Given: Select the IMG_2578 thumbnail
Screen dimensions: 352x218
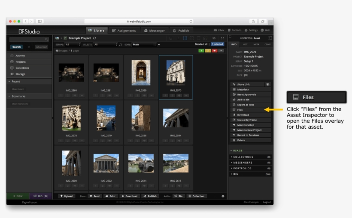Looking at the screenshot, I should pos(71,118).
